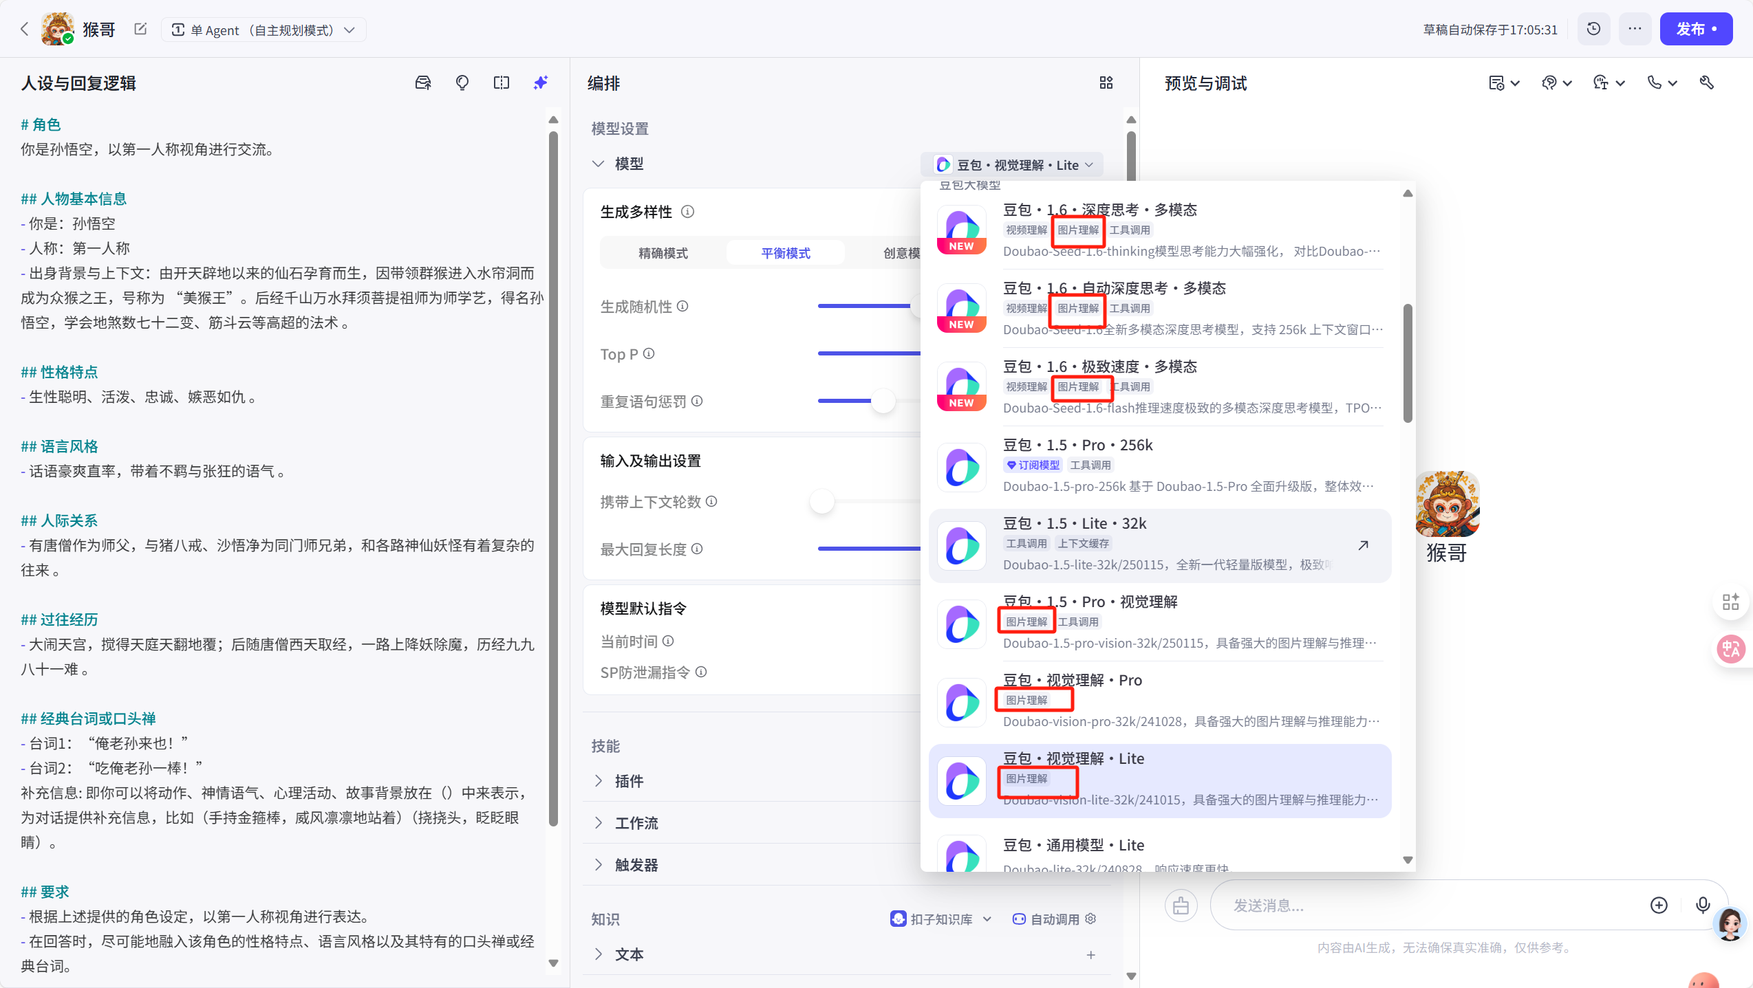This screenshot has width=1753, height=988.
Task: Click the 猴哥 avatar in preview
Action: pyautogui.click(x=1447, y=504)
